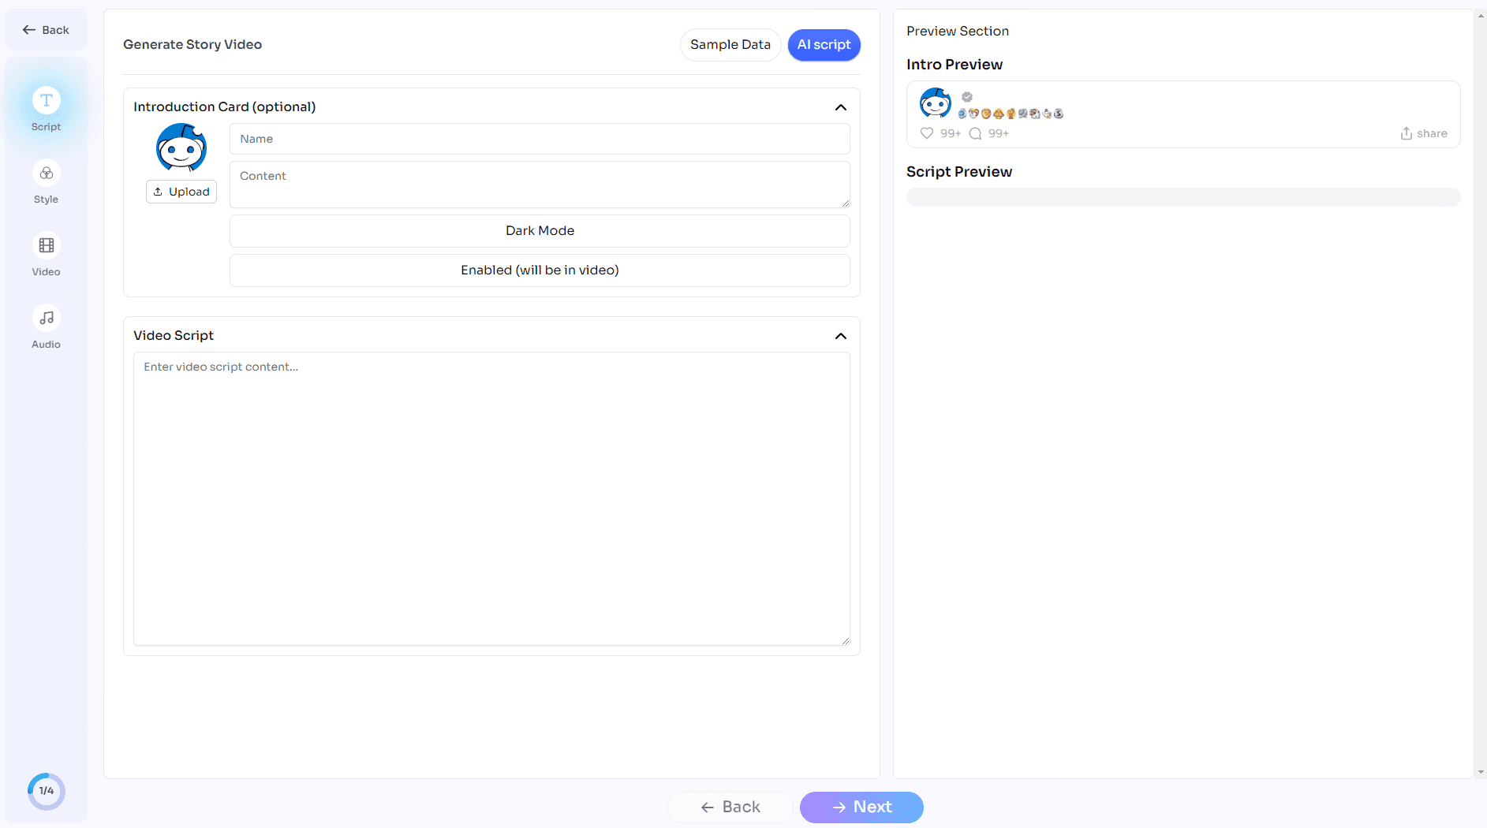Screen dimensions: 1487x828
Task: Click the bottom Back button
Action: tap(730, 807)
